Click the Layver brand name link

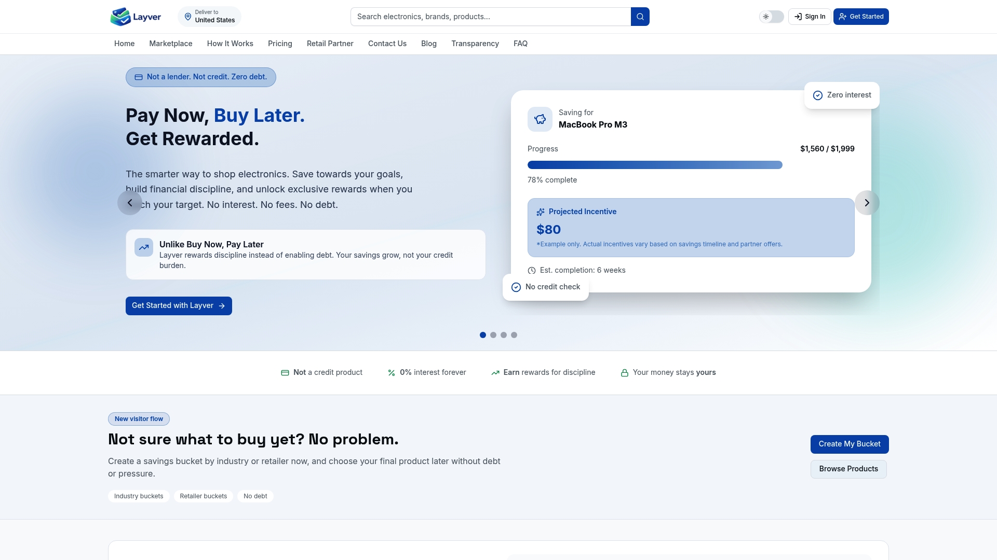pos(147,17)
